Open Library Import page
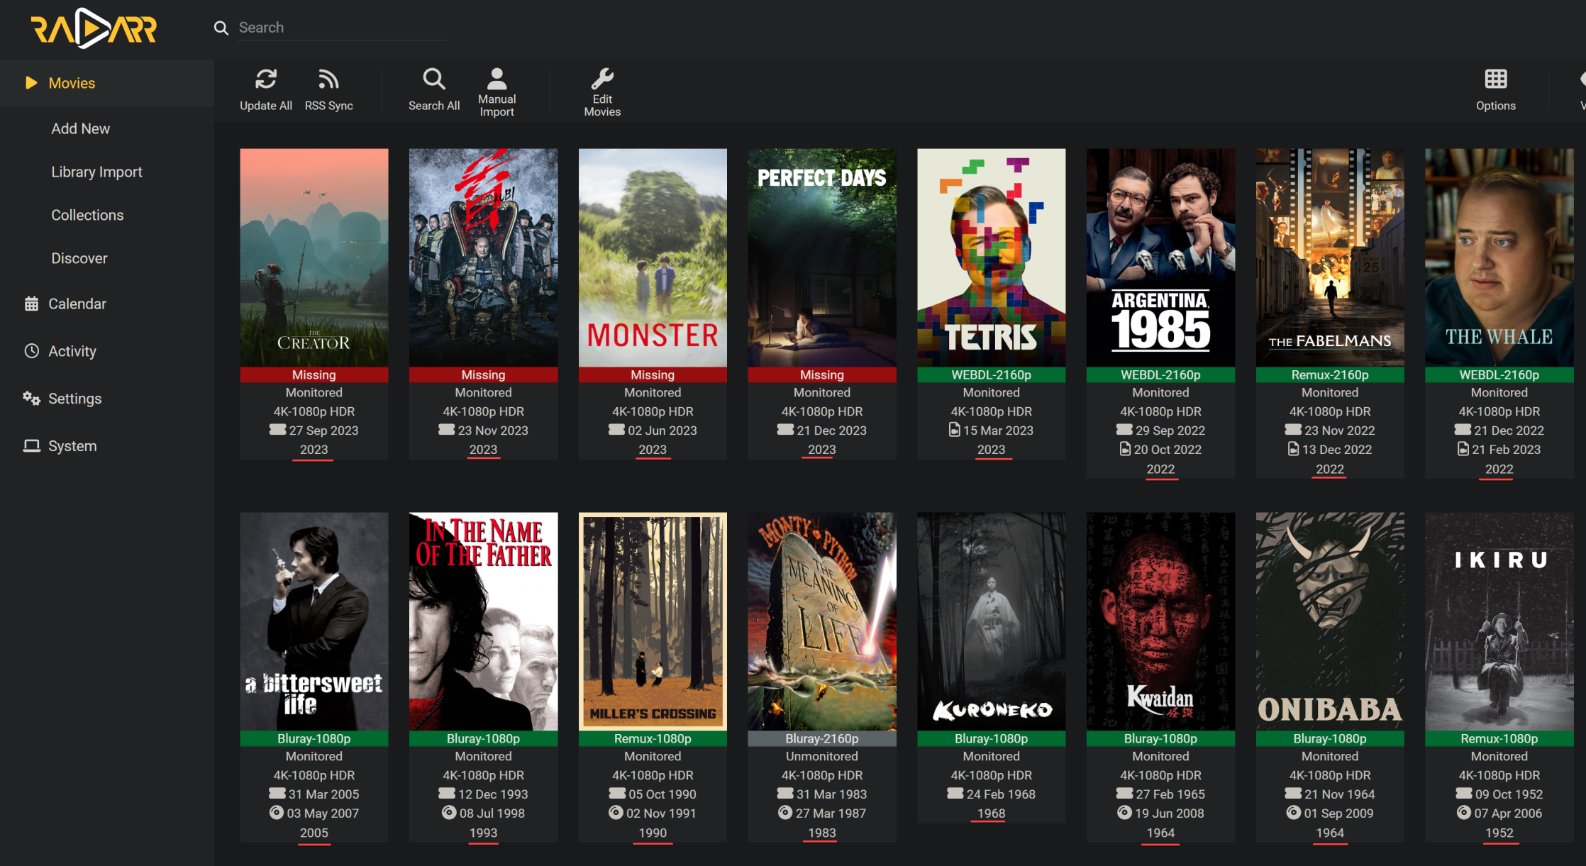 click(x=96, y=172)
